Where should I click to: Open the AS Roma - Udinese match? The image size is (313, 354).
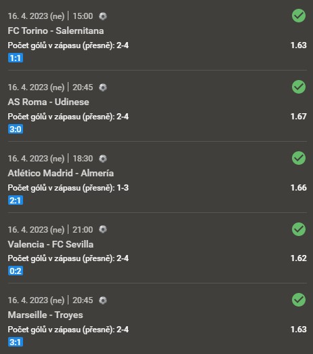(x=48, y=102)
